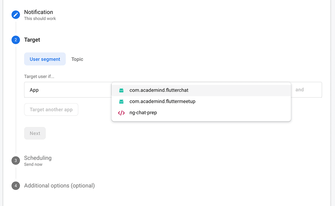Choose com.academind.fluttermeetup from the app list
The height and width of the screenshot is (206, 335).
162,101
